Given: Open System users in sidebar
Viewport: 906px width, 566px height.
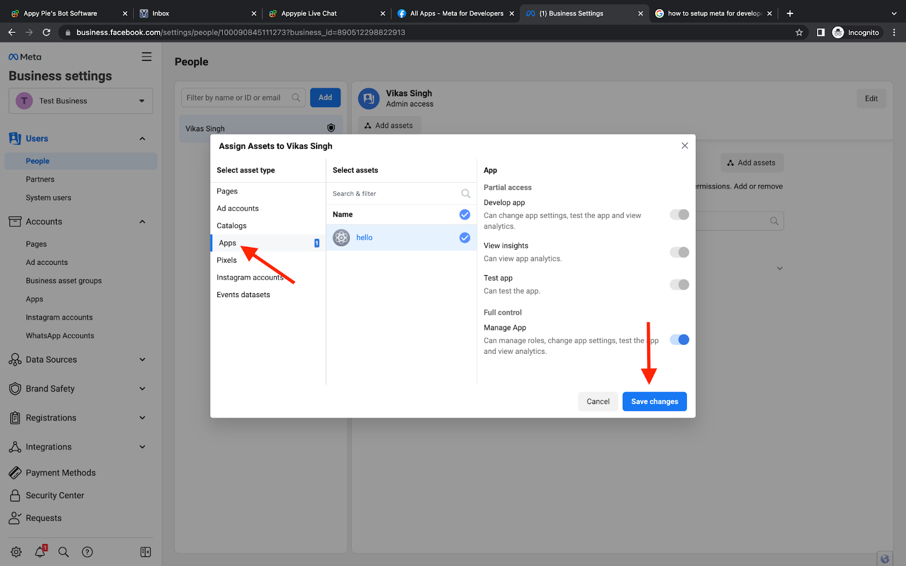Looking at the screenshot, I should (48, 198).
